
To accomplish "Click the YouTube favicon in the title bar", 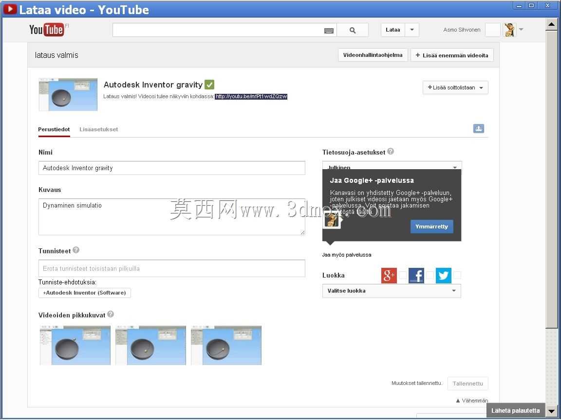I will click(x=10, y=9).
